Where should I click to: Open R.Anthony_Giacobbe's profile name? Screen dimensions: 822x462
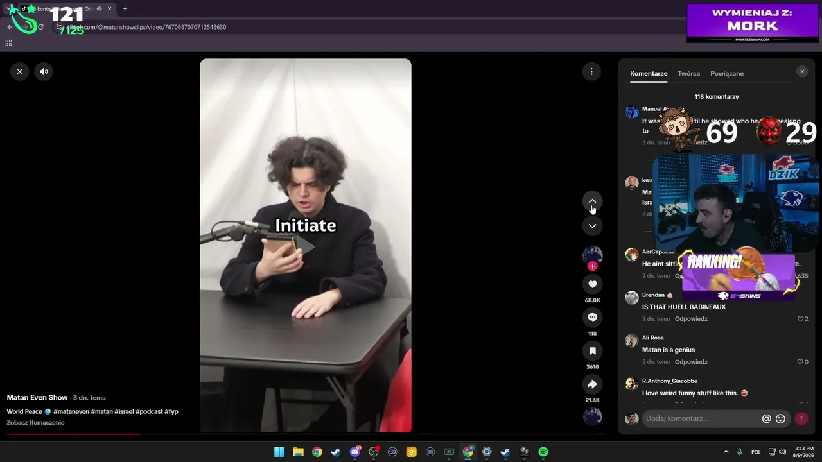670,381
